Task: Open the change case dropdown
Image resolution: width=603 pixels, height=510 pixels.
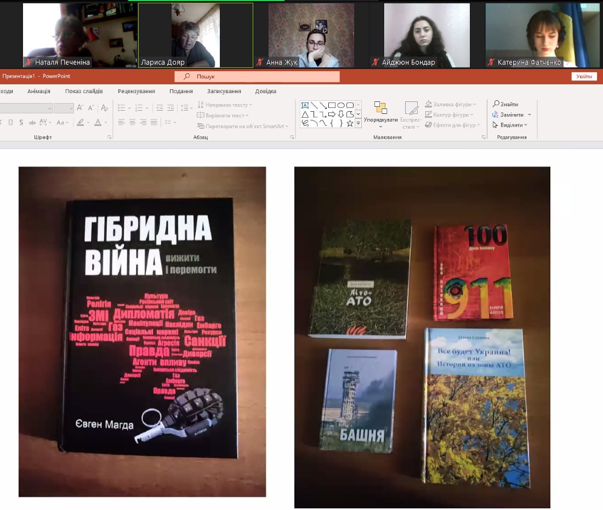Action: (x=62, y=123)
